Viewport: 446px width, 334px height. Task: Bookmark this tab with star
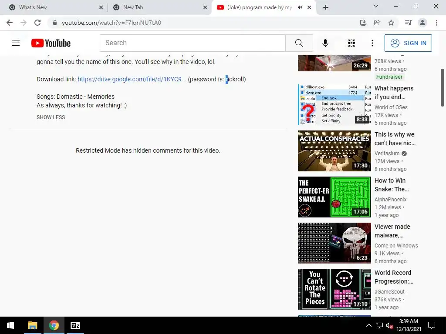[x=391, y=23]
